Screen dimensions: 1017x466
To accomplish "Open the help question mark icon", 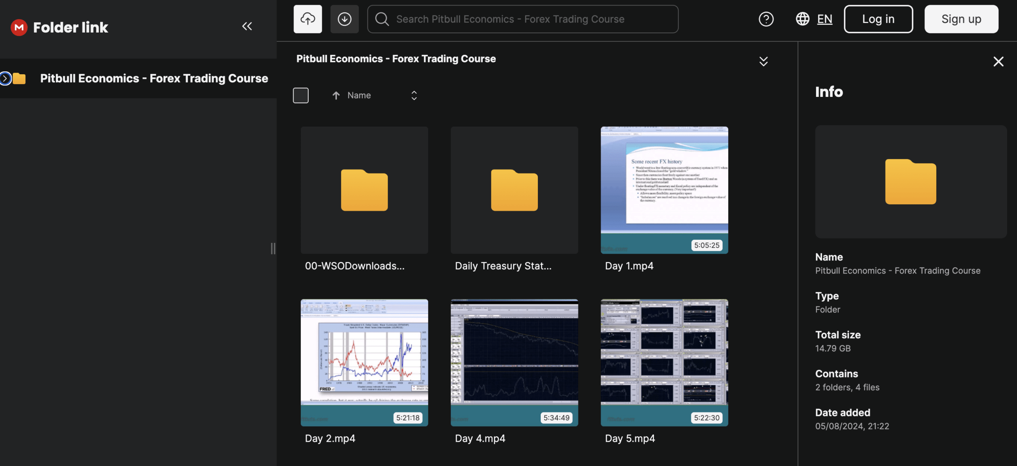I will [766, 19].
